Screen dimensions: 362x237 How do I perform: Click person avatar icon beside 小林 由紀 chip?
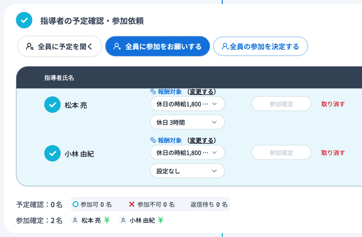point(123,220)
